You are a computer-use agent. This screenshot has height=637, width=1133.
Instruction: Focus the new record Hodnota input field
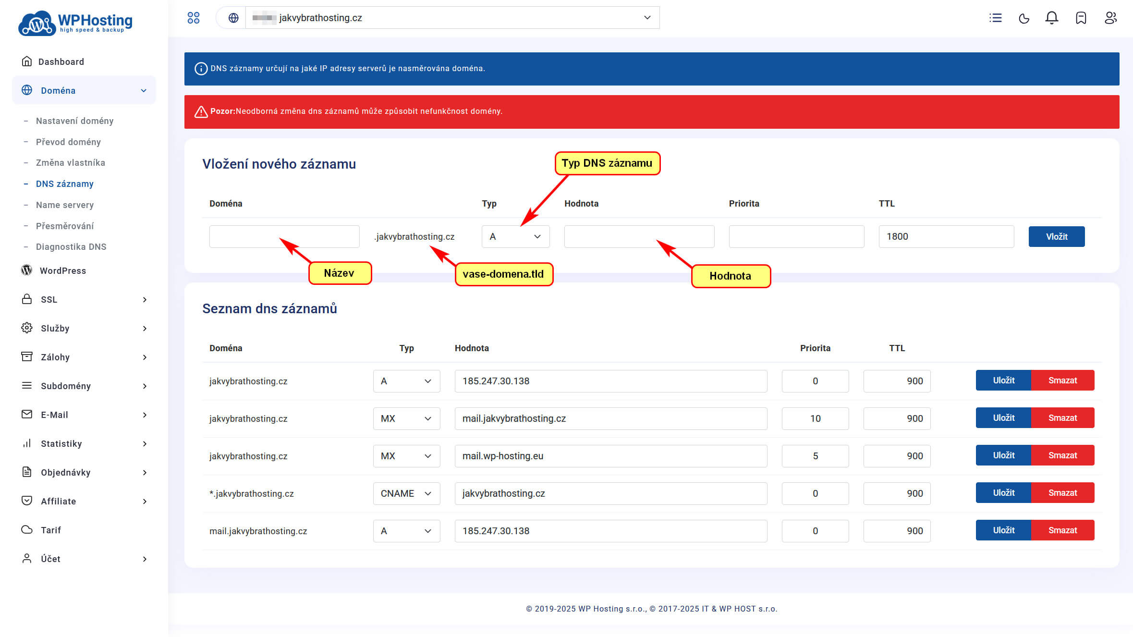pos(638,236)
